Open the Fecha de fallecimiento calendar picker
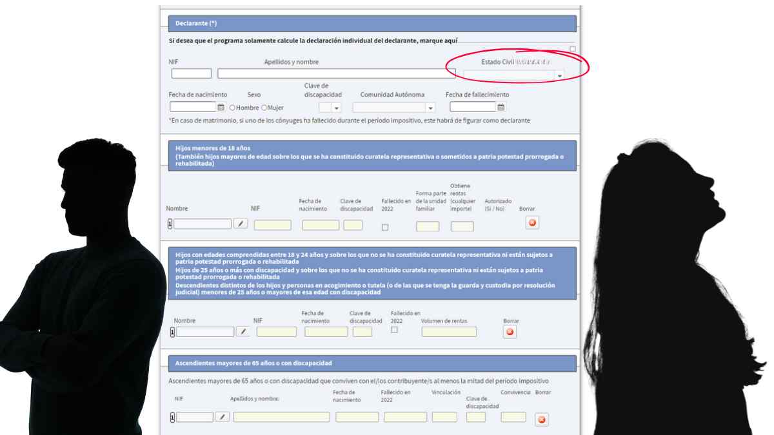Screen dimensions: 774x435 click(x=501, y=108)
